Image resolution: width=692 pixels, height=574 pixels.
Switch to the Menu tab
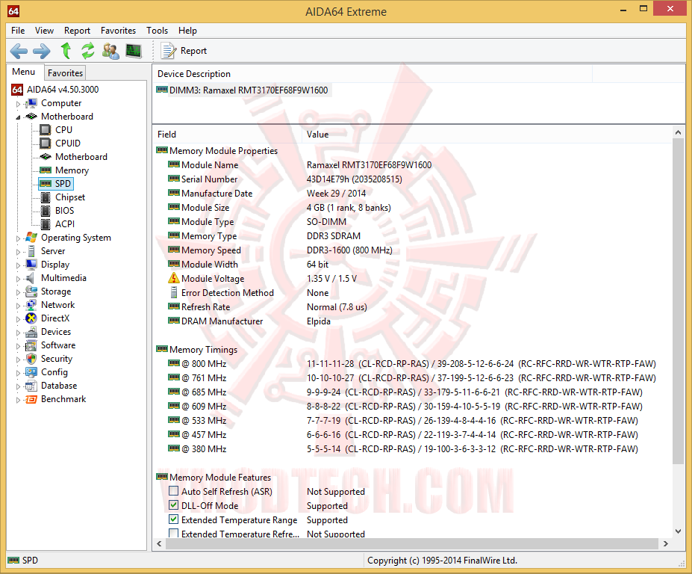(x=24, y=72)
